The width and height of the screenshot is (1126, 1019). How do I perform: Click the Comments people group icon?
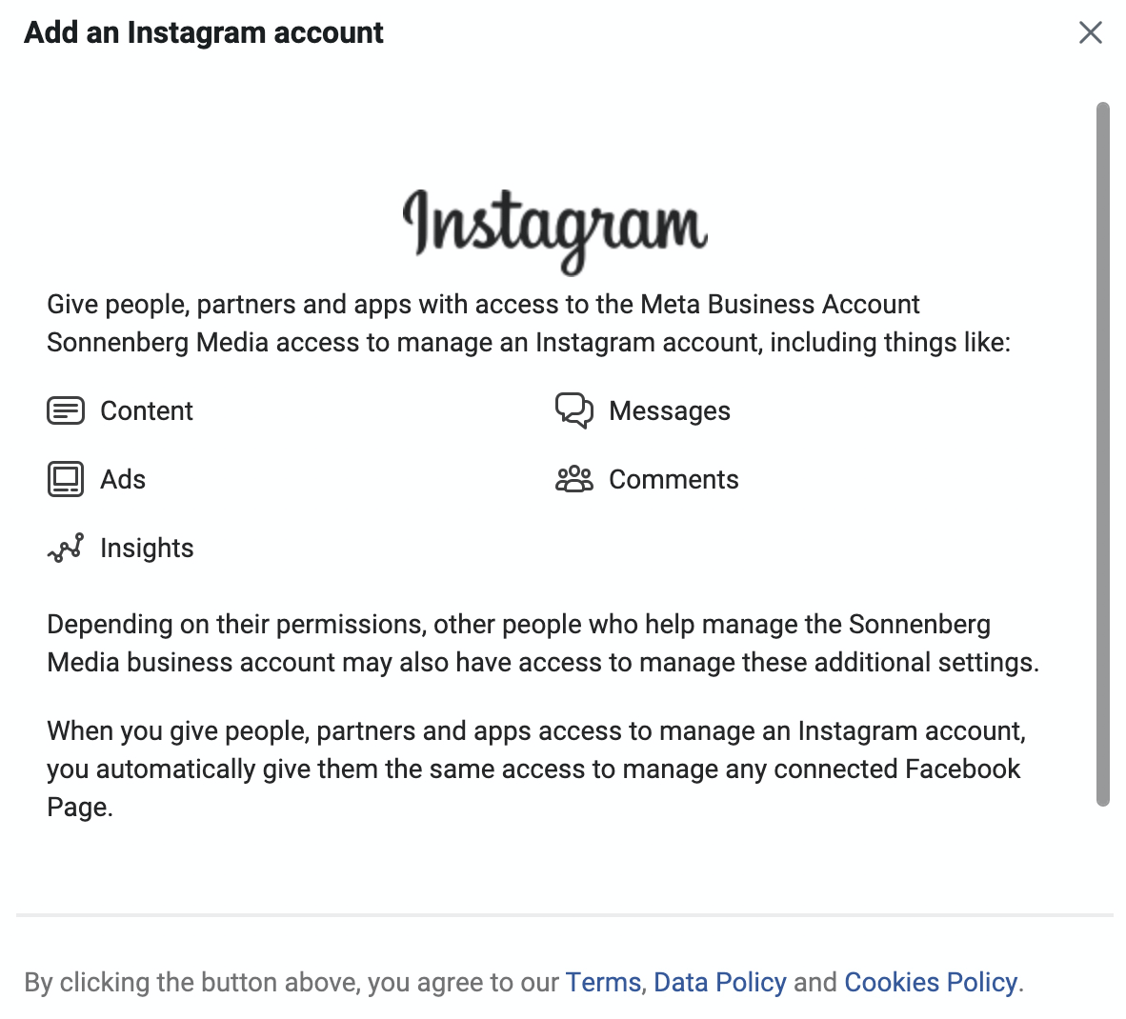tap(574, 479)
